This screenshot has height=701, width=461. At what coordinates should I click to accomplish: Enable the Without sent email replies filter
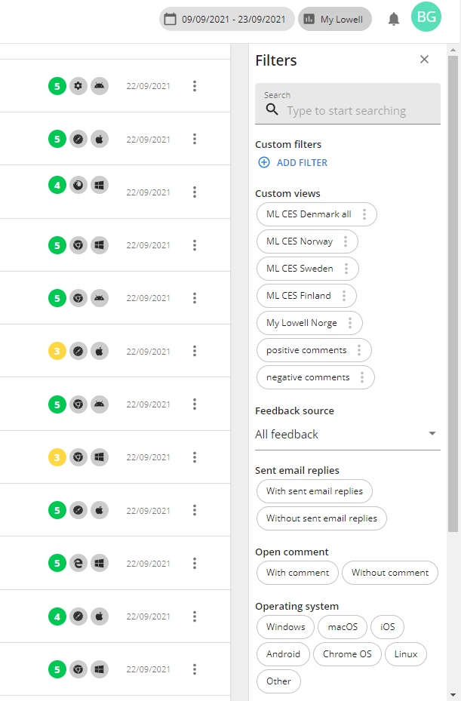pos(321,518)
